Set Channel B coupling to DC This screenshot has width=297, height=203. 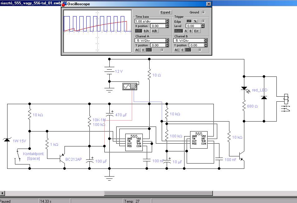(x=188, y=50)
